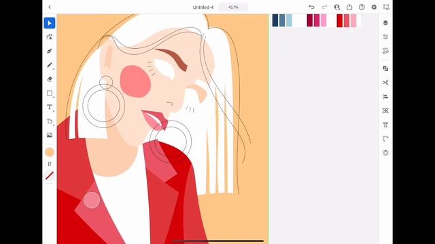Pick the bright pink swatch after magenta
Viewport: 435px width, 244px height.
tap(324, 20)
